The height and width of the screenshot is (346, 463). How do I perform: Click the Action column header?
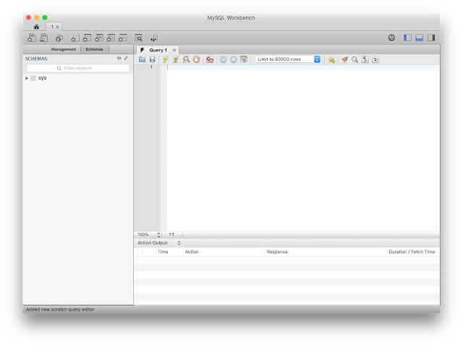192,252
